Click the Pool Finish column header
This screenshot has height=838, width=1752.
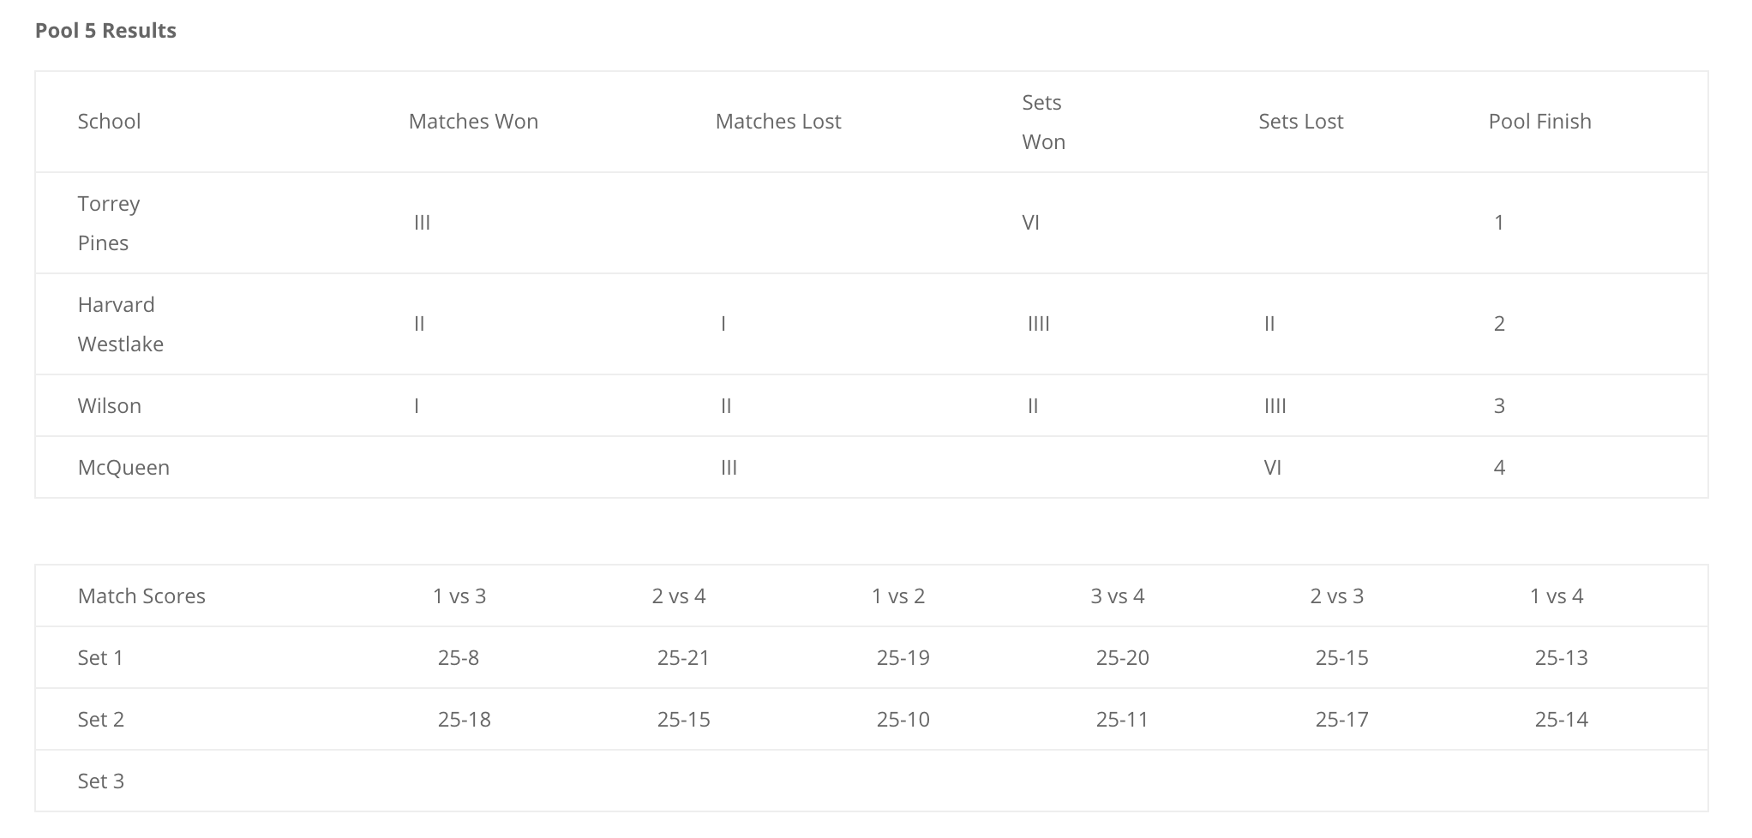tap(1539, 122)
